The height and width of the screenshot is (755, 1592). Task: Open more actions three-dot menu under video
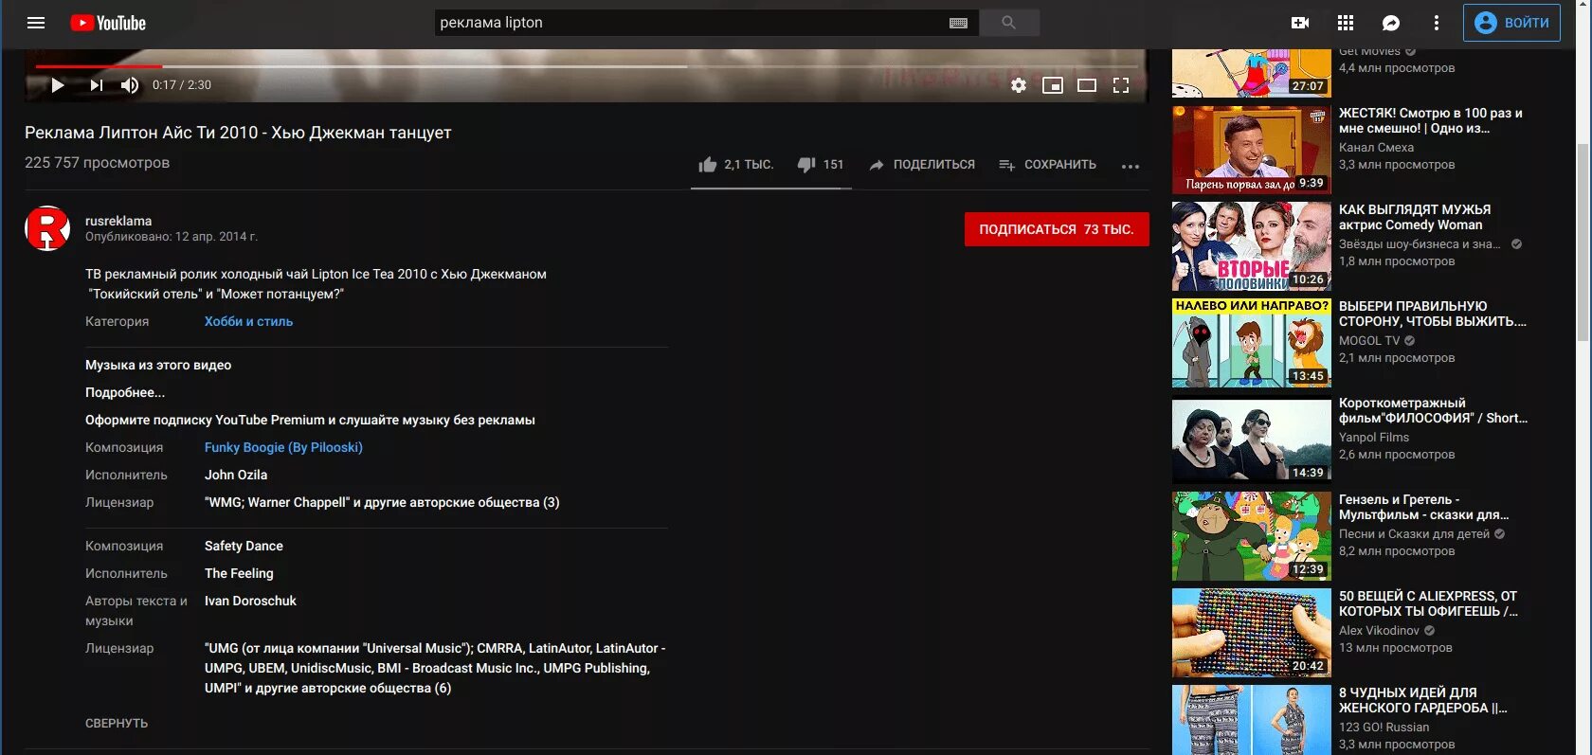pos(1131,166)
